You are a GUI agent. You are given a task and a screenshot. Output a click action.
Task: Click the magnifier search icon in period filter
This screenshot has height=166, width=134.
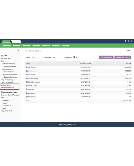pos(74,57)
